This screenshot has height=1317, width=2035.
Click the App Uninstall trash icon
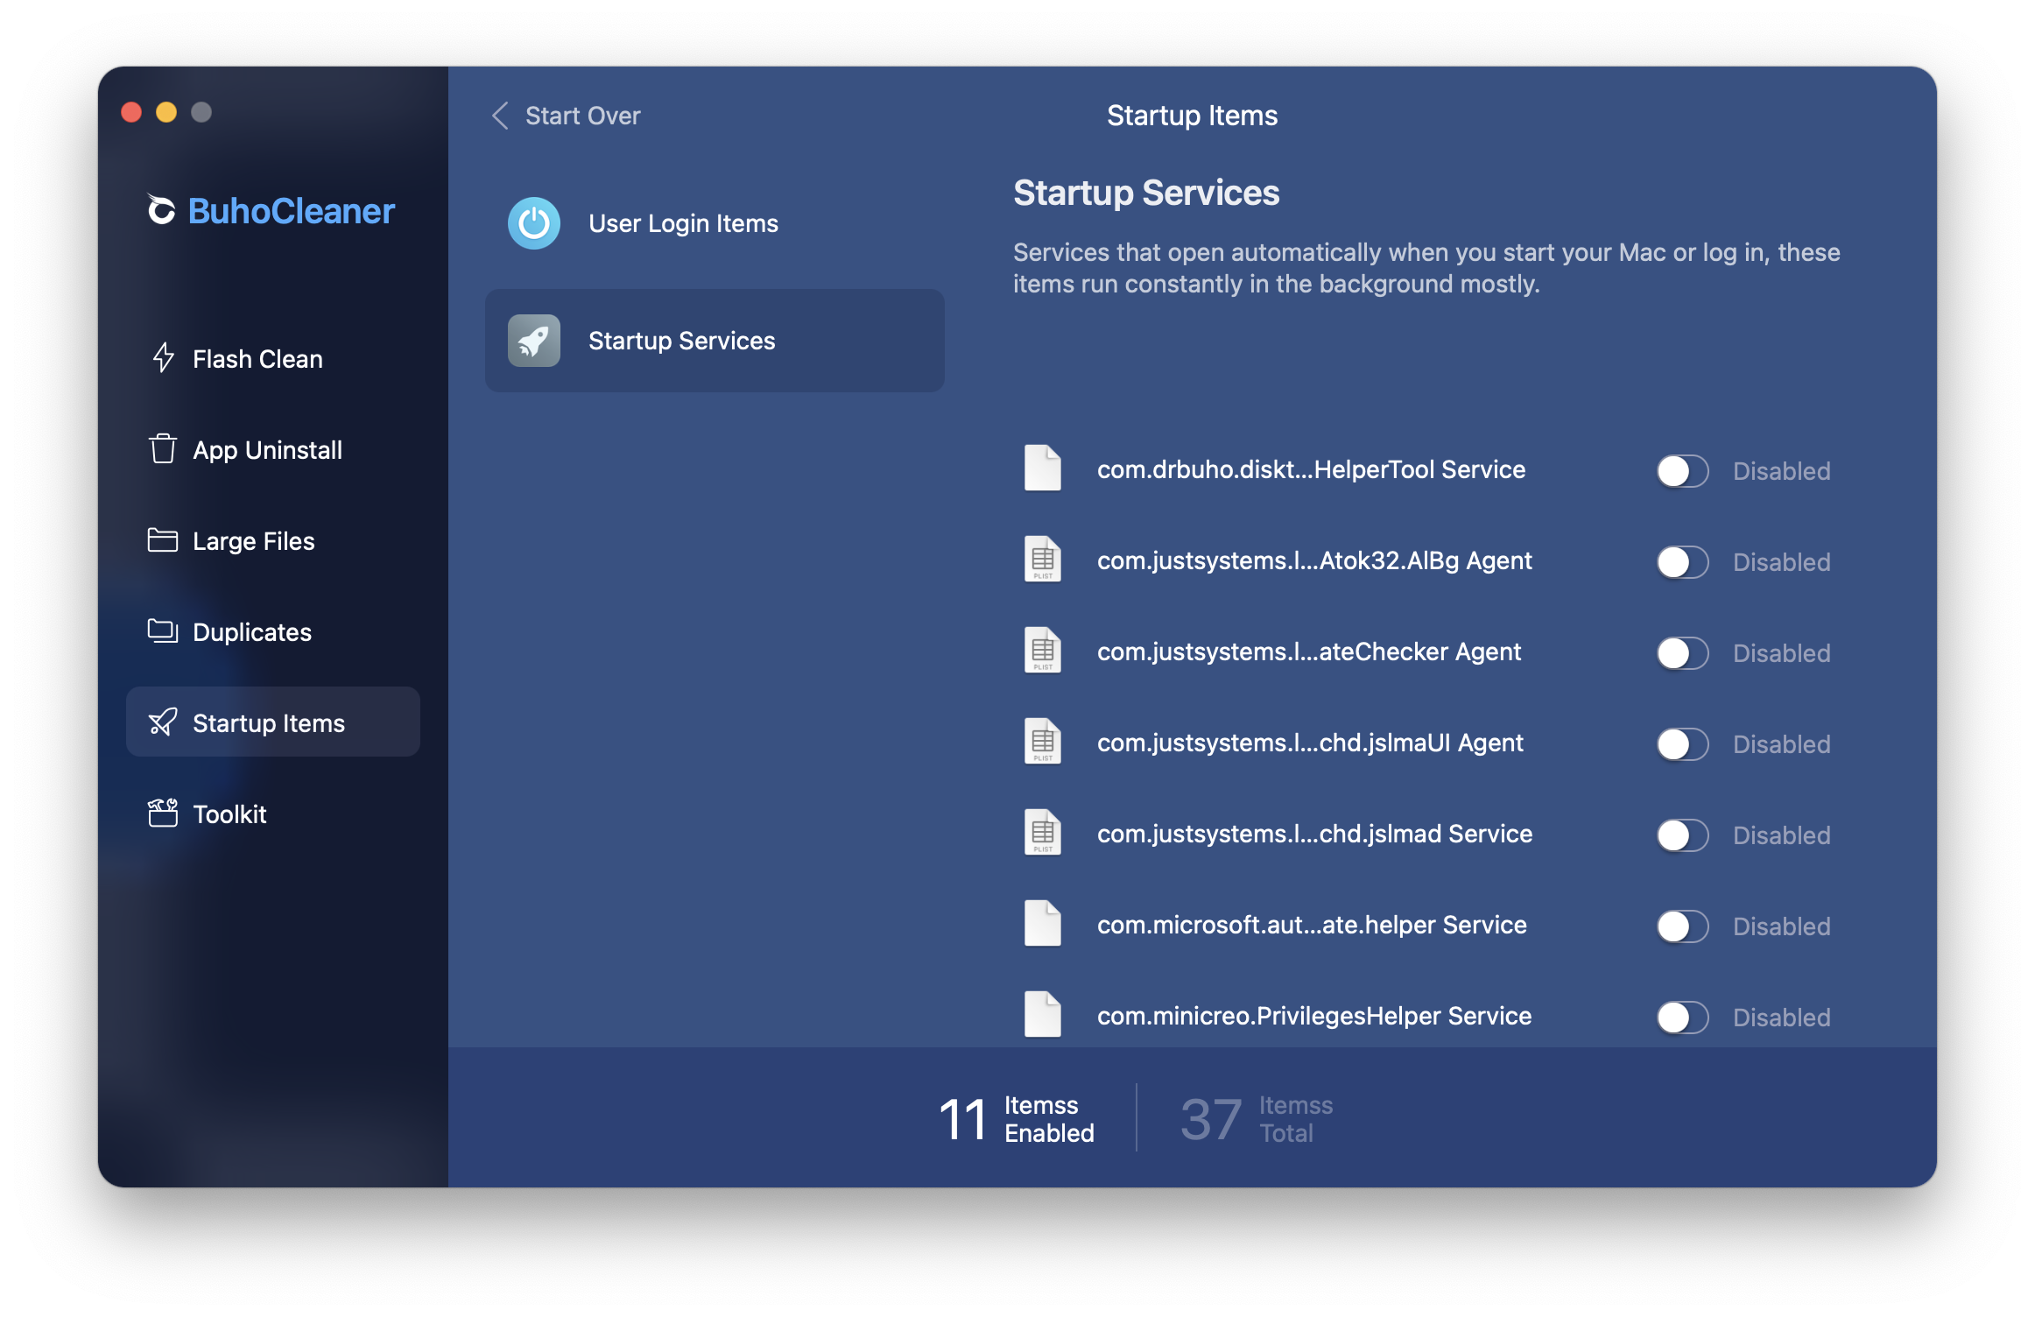pos(163,449)
